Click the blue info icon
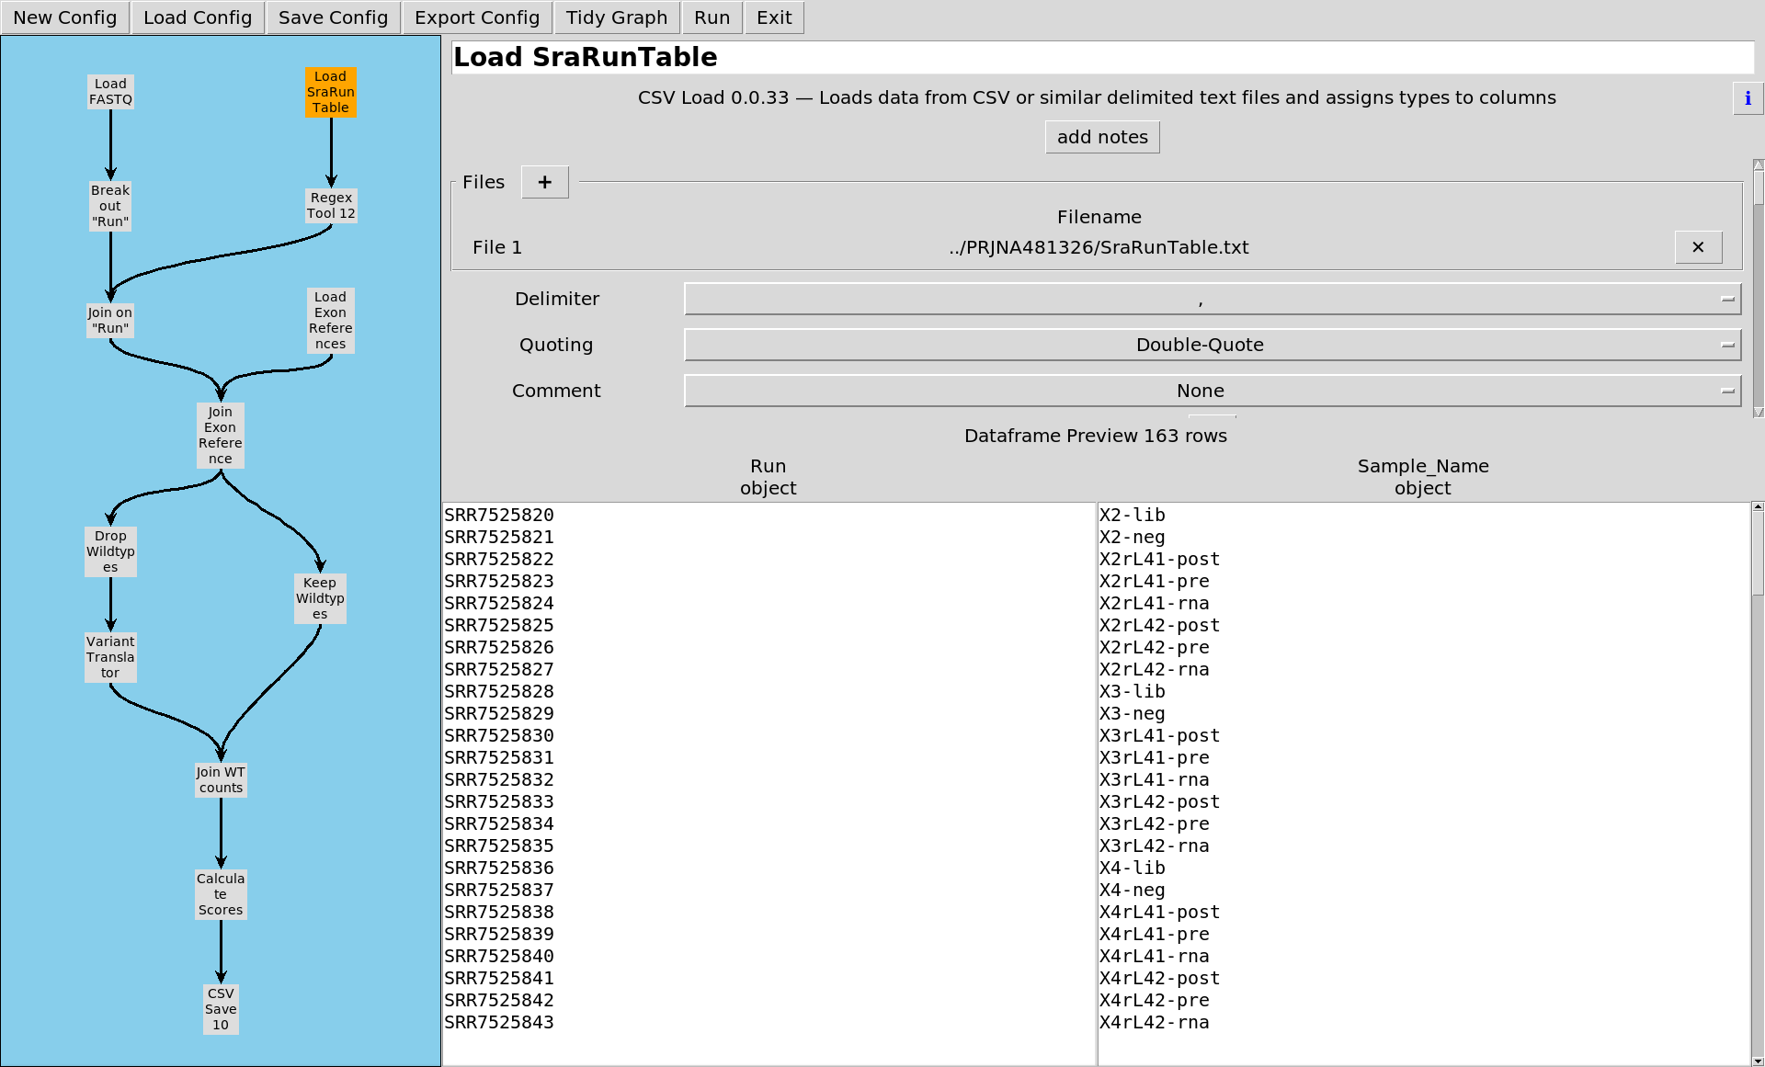The height and width of the screenshot is (1067, 1765). click(1748, 98)
